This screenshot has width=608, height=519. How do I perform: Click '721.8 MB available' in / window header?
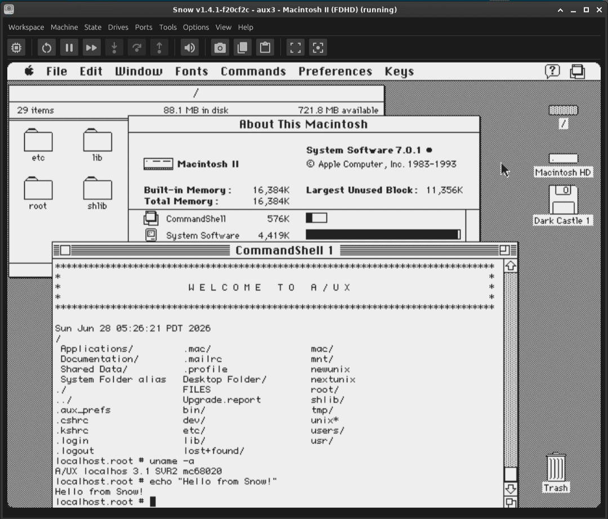pos(338,110)
